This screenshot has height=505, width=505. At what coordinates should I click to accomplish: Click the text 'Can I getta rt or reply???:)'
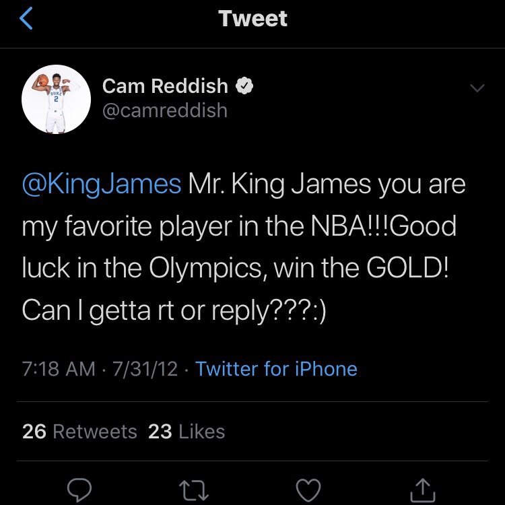174,309
